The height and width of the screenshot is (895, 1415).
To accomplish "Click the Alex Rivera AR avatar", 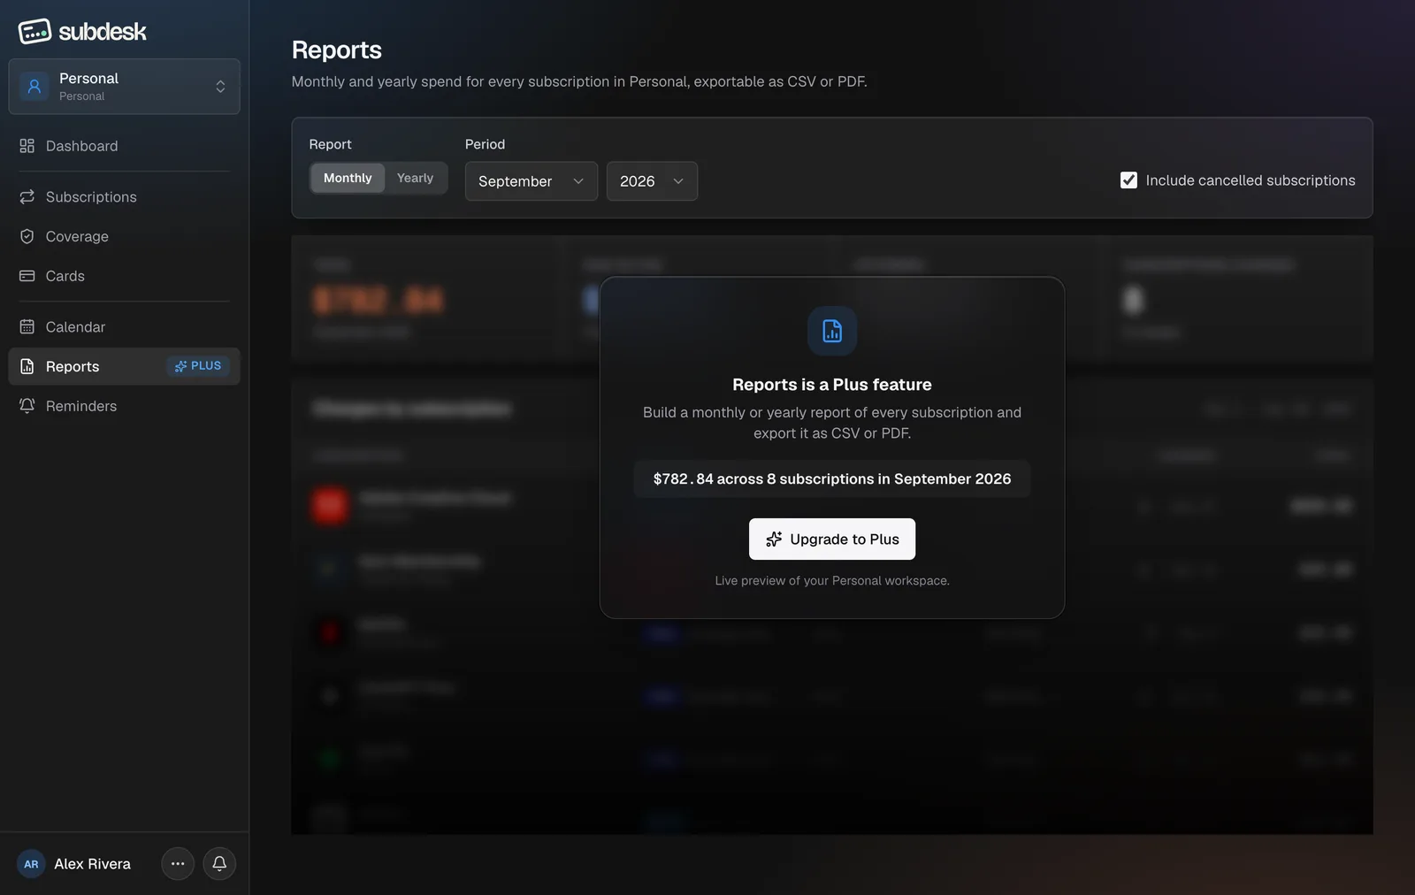I will (x=31, y=864).
